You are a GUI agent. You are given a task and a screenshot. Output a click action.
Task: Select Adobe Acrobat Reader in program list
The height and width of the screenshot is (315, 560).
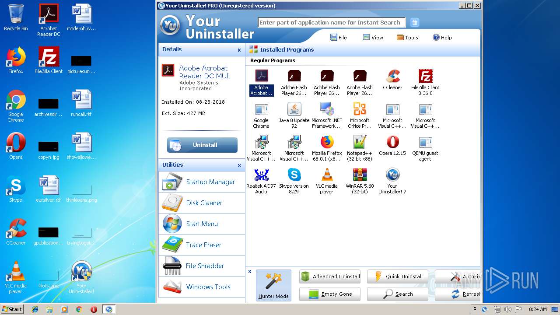261,82
